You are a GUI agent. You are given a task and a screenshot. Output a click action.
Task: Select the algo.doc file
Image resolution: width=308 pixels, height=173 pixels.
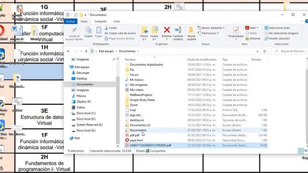pos(135,115)
